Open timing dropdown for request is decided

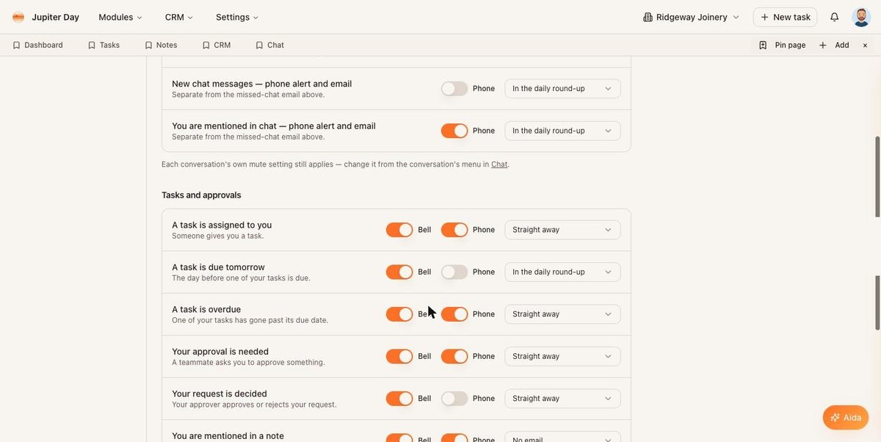(562, 399)
